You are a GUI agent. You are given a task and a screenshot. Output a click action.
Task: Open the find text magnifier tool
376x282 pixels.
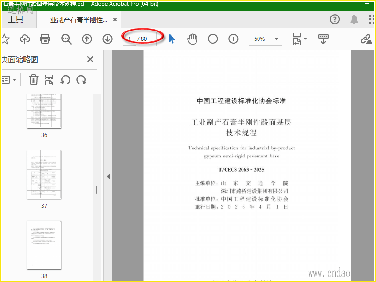click(x=66, y=39)
